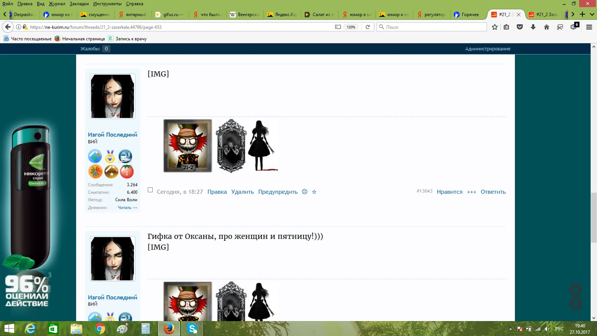Show site information icon in address bar

point(19,27)
